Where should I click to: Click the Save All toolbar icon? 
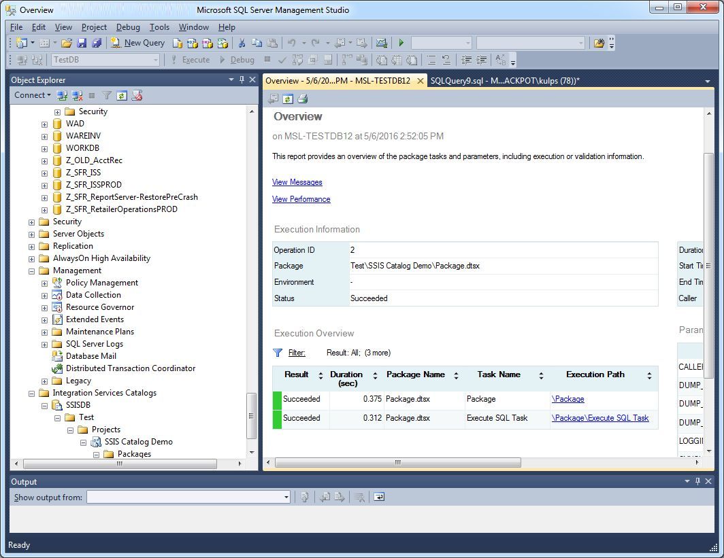96,43
